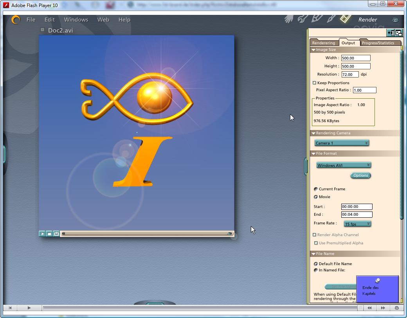Click the Pixel Aspect Ratio input field
The width and height of the screenshot is (407, 318).
[x=365, y=90]
